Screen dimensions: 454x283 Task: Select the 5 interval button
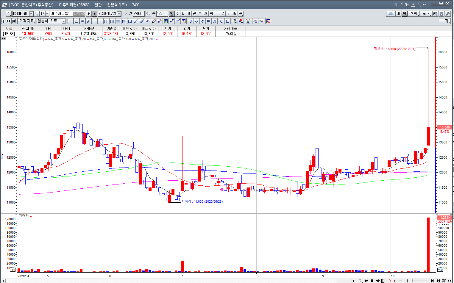(228, 14)
